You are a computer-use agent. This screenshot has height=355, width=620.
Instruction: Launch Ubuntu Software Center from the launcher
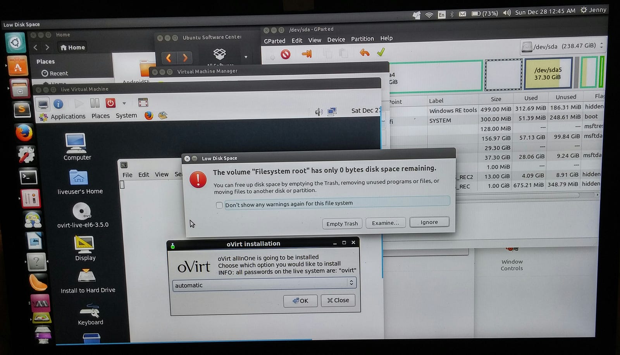pos(18,66)
